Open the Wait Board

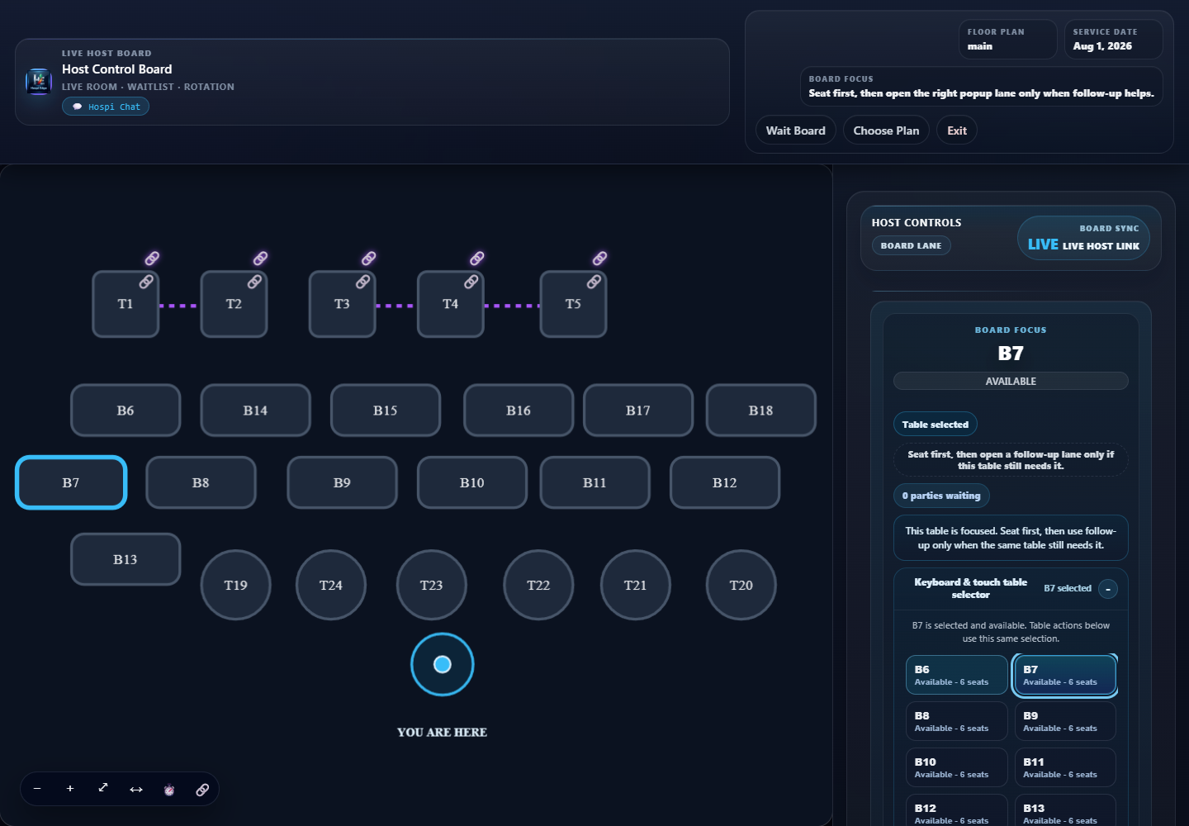pos(796,131)
